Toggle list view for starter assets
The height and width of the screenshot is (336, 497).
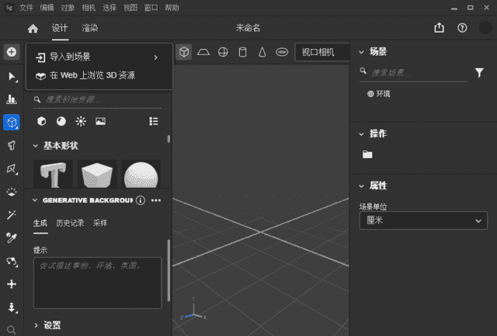tap(154, 122)
